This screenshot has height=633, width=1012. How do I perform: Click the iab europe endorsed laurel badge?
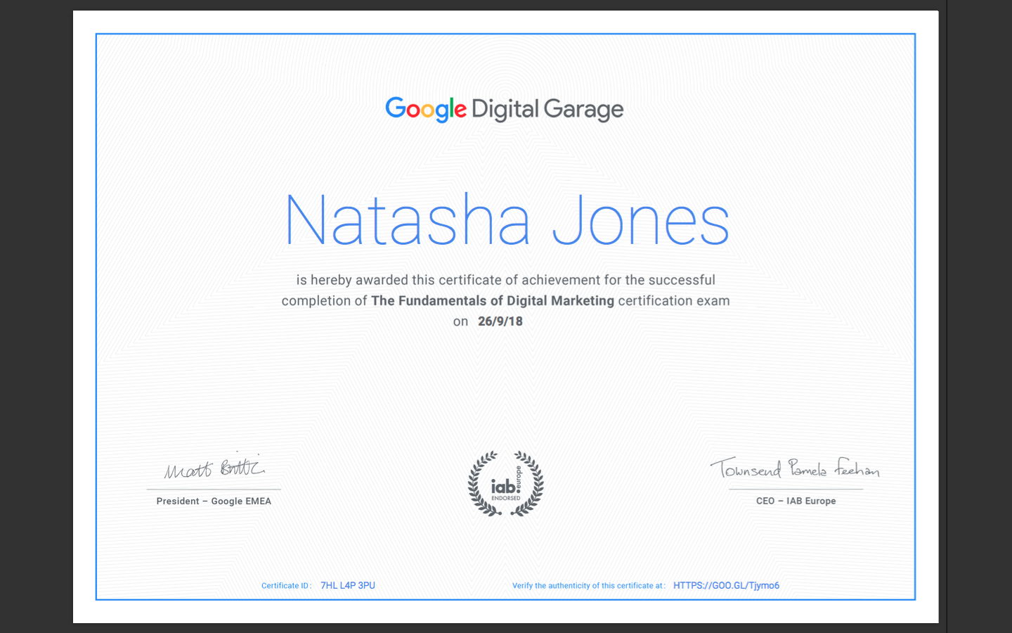click(x=506, y=484)
